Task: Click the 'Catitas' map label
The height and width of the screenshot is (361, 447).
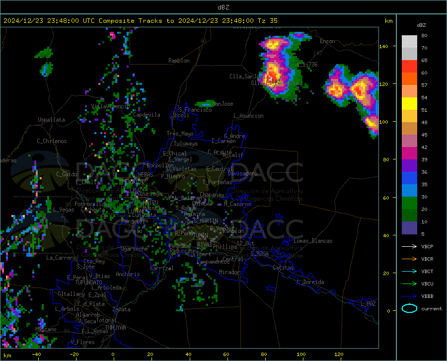Action: tap(283, 268)
